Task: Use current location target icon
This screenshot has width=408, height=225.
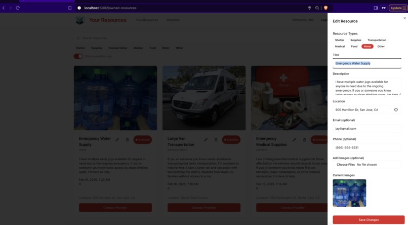Action: [396, 109]
